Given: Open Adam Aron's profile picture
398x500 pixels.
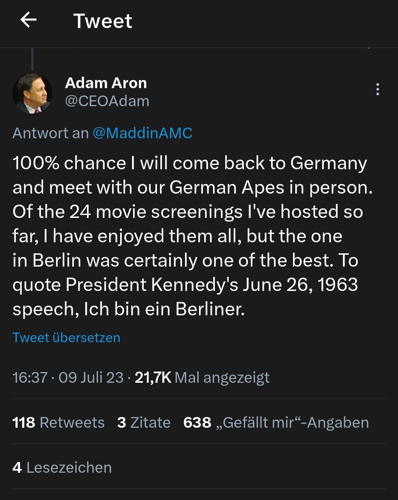Looking at the screenshot, I should point(32,93).
